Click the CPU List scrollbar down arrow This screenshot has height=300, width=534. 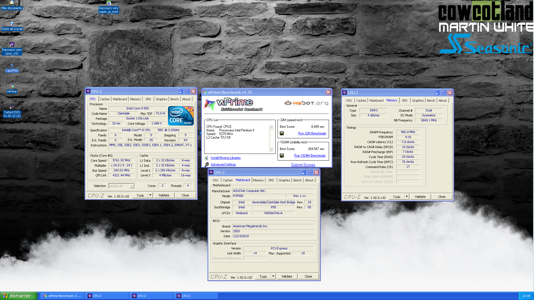click(271, 149)
